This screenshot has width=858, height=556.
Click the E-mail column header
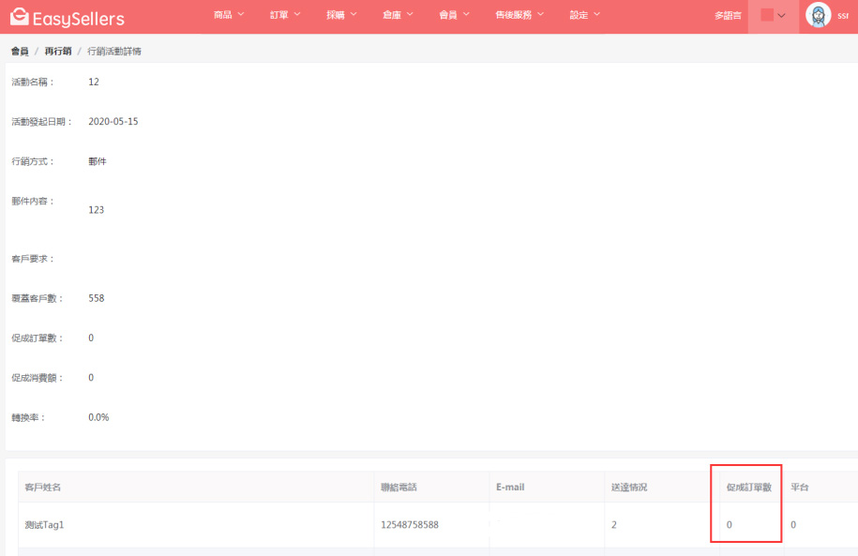[x=510, y=487]
